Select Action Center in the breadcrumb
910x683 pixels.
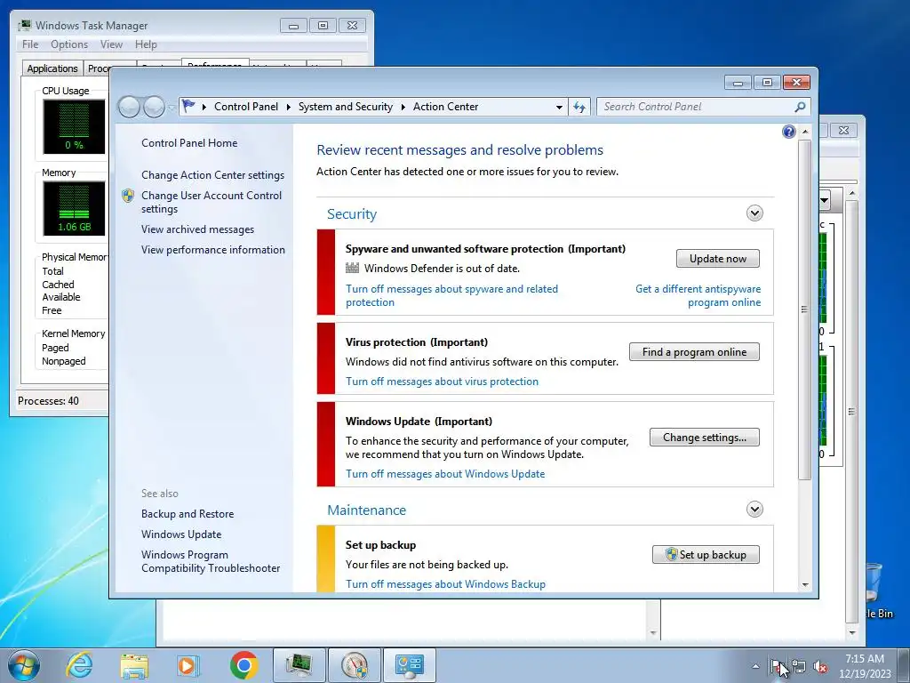(446, 107)
